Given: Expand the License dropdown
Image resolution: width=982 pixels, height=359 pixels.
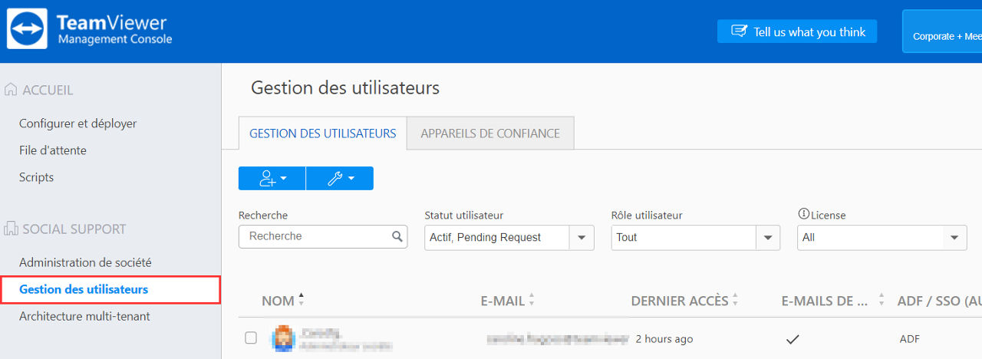Looking at the screenshot, I should [954, 238].
